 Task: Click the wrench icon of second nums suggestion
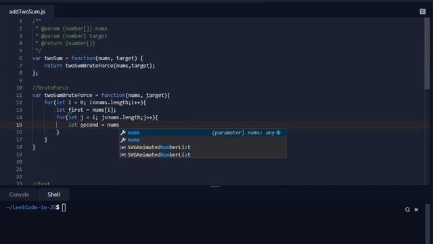point(123,140)
